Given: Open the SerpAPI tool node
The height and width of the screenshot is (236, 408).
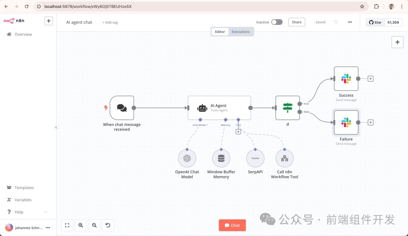Looking at the screenshot, I should click(x=255, y=158).
